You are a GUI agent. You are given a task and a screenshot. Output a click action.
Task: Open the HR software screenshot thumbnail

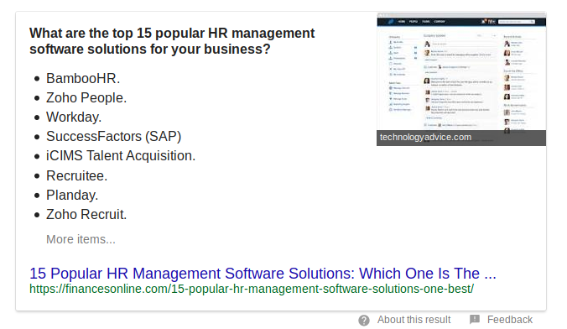coord(461,79)
